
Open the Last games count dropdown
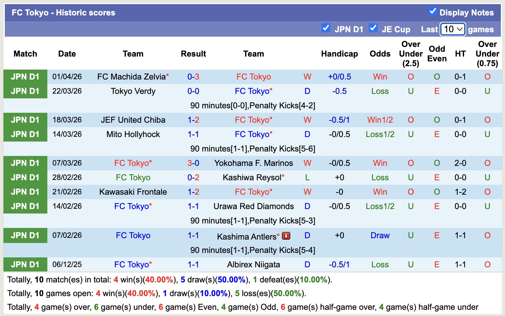click(x=452, y=29)
